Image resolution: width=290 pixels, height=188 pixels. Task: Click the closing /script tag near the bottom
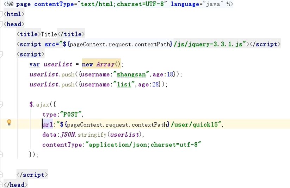[x=32, y=175]
